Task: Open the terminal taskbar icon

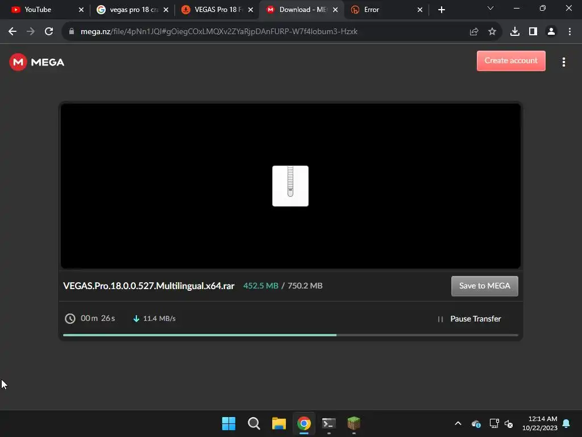Action: [329, 423]
